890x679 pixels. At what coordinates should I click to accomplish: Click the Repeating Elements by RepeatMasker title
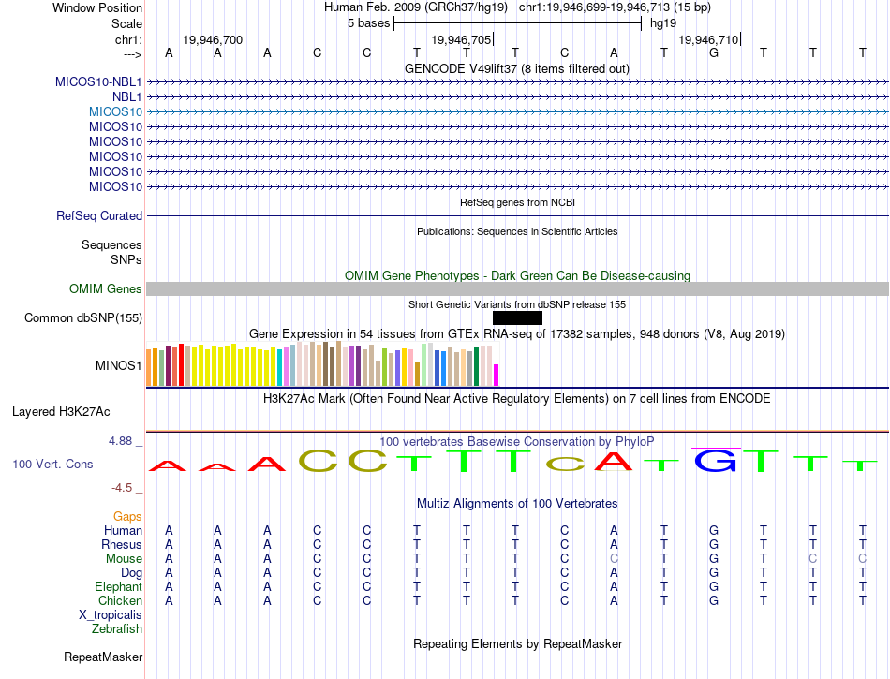[517, 643]
